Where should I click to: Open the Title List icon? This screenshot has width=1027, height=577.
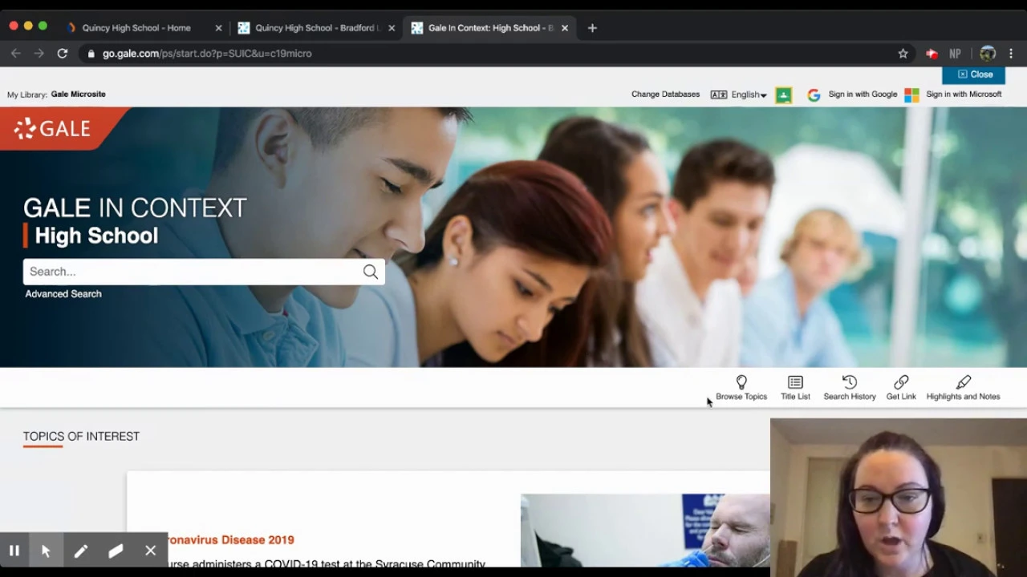coord(795,382)
